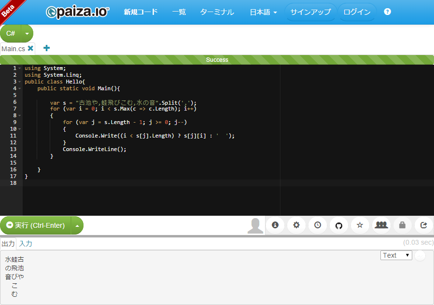Run the code with 実行 button
434x305 pixels.
(x=35, y=225)
